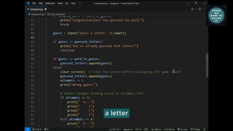The image size is (233, 131).
Task: Choose the 3.7.0 64-bit interpreter
Action: [x=169, y=130]
